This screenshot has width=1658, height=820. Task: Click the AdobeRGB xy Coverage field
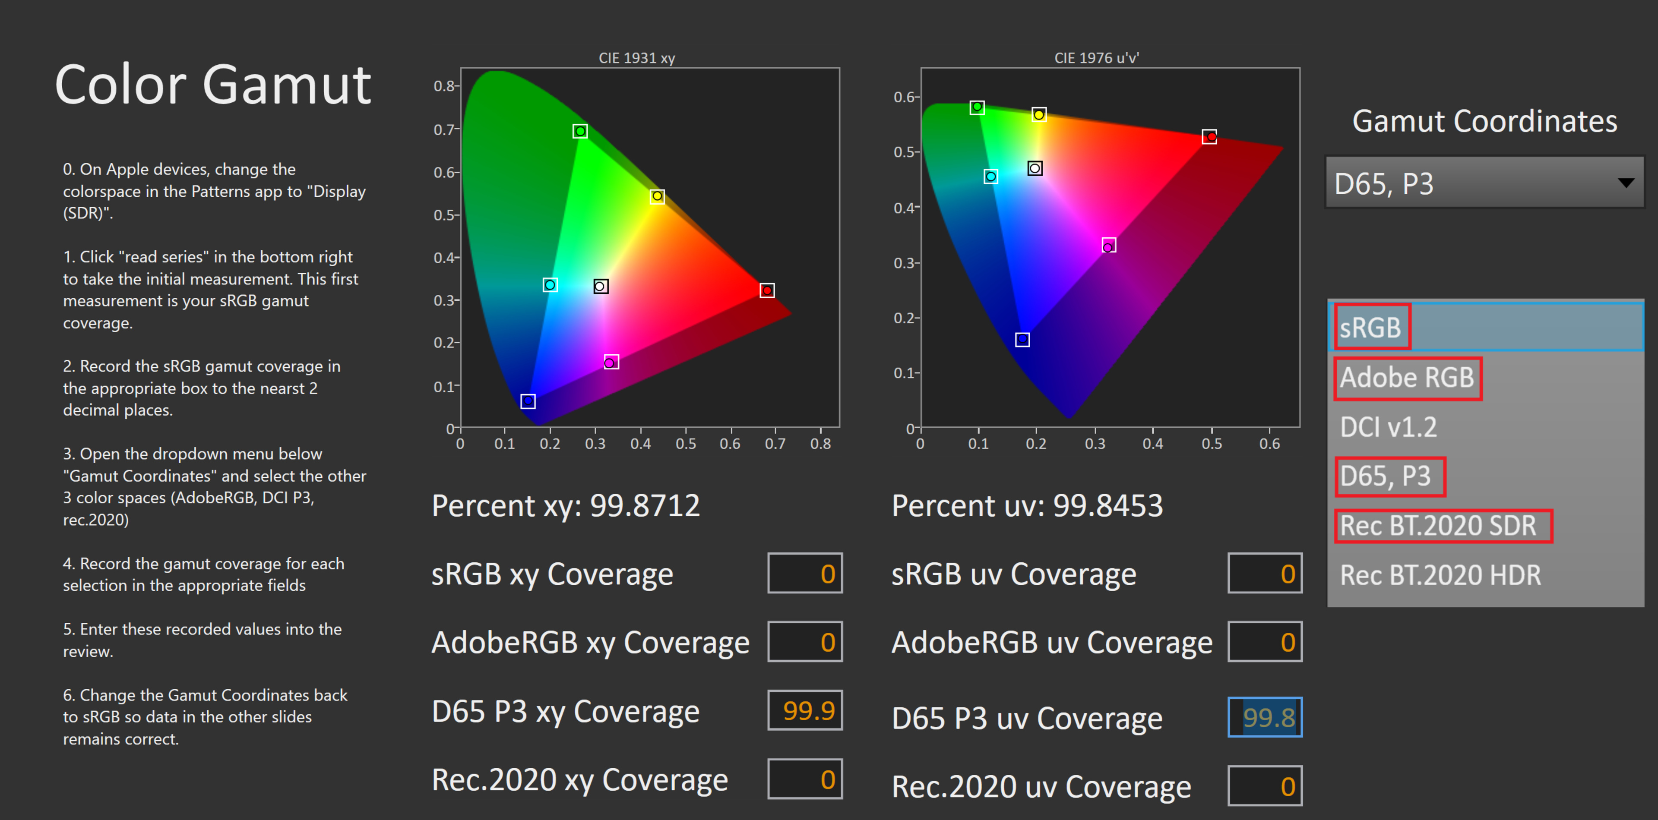pos(804,642)
